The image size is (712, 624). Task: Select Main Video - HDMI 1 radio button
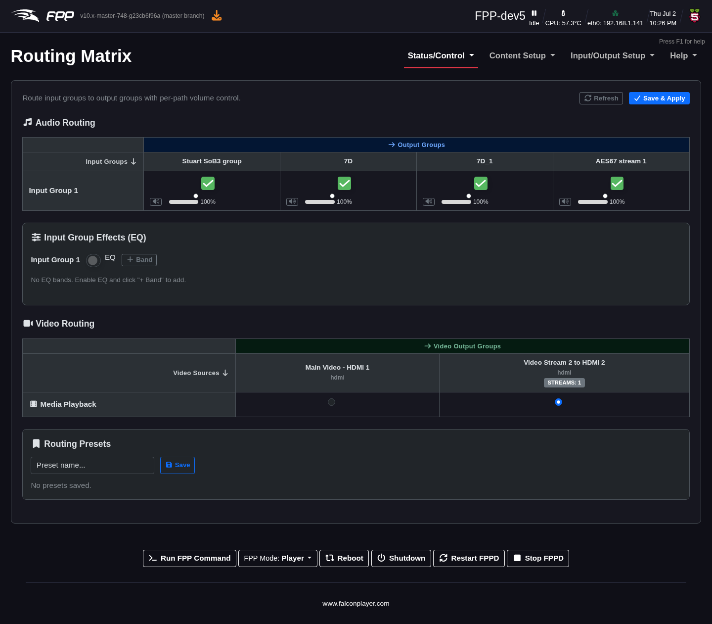point(332,402)
